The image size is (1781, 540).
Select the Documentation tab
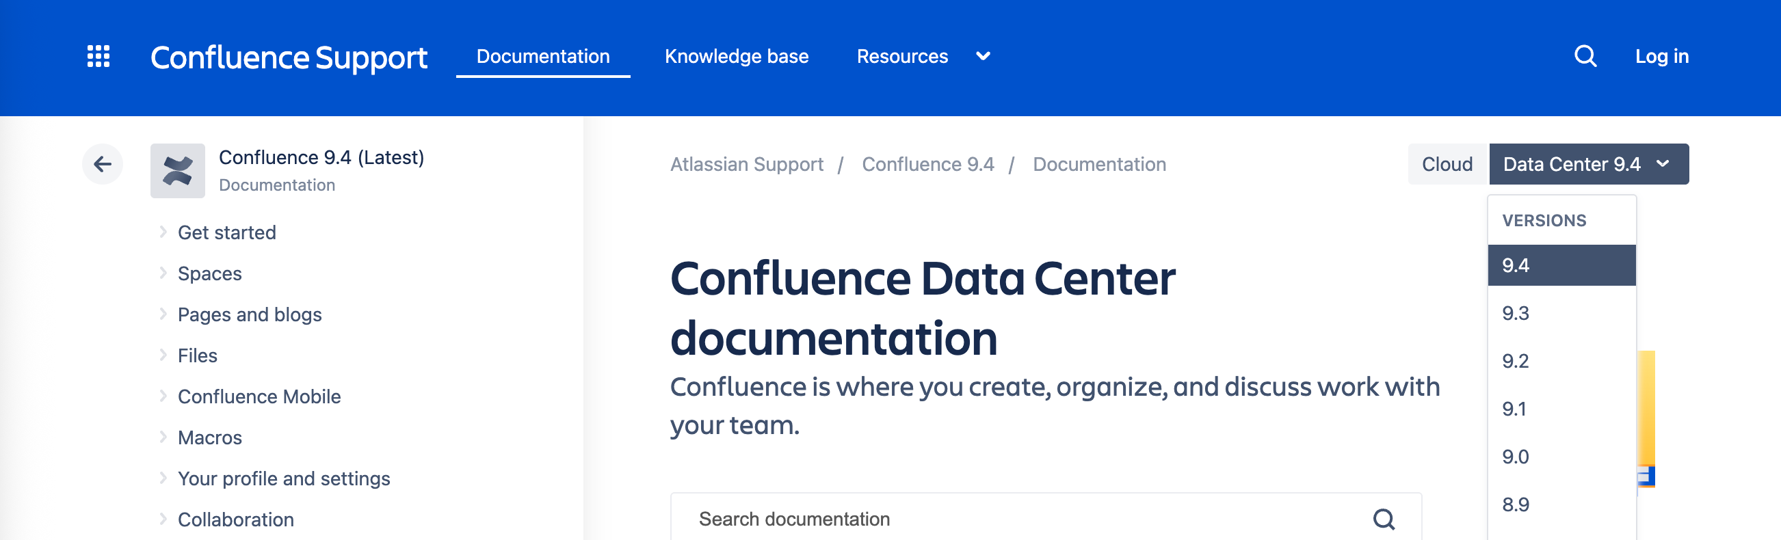click(543, 56)
